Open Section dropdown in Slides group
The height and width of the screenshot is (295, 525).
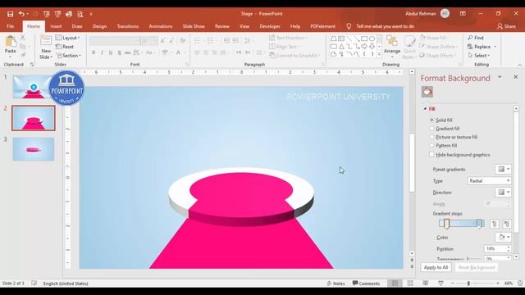pos(69,56)
